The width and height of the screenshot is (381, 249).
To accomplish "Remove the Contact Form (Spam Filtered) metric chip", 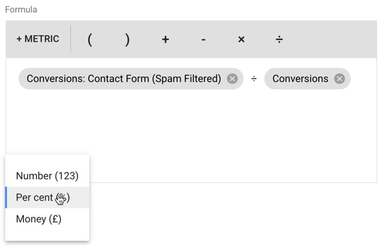I will (232, 79).
